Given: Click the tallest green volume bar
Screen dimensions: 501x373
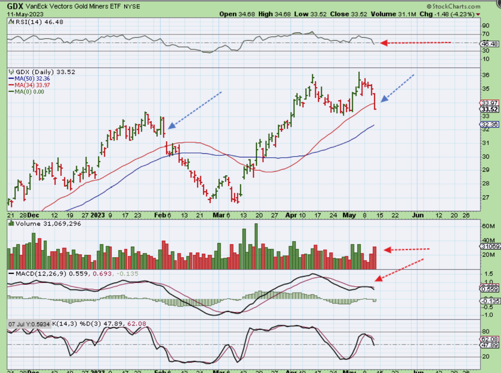Looking at the screenshot, I should [256, 246].
